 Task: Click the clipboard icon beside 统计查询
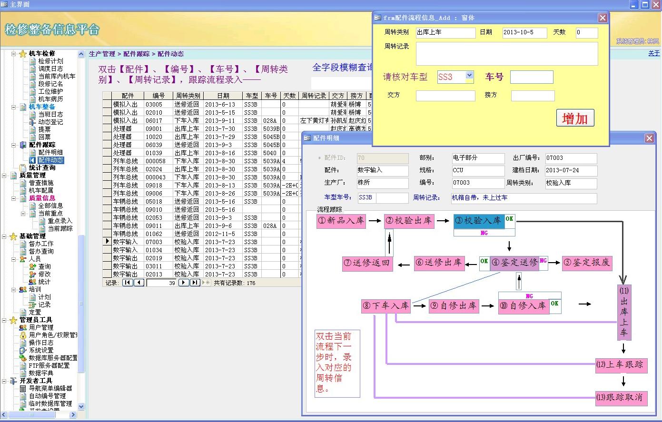click(23, 167)
